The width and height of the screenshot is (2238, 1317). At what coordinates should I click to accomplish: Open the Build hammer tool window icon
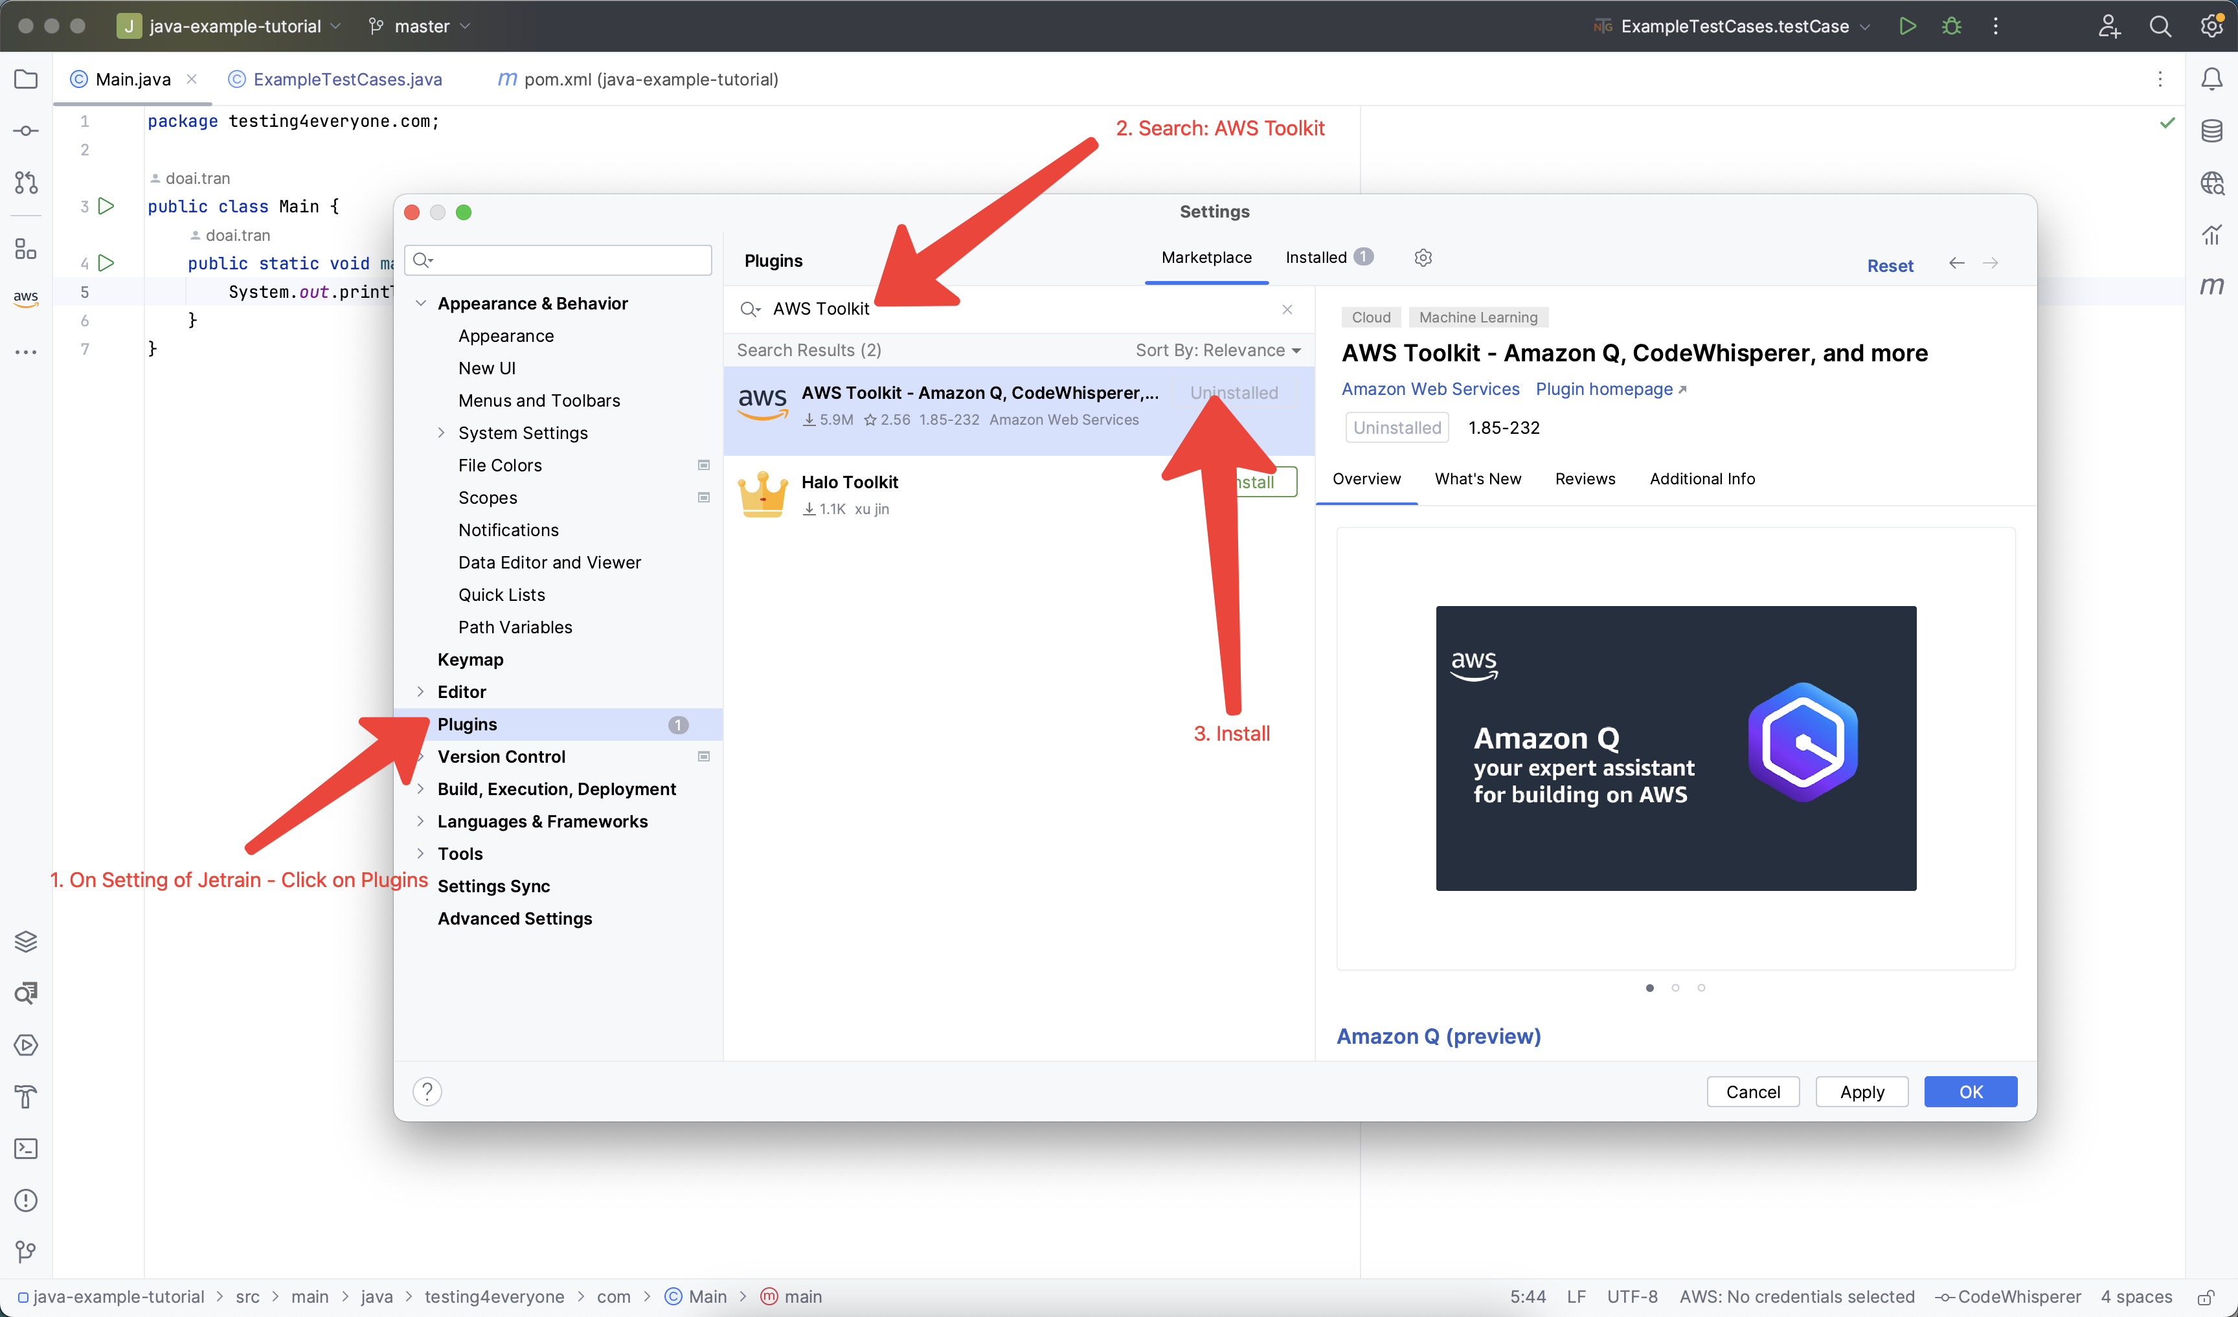[x=26, y=1097]
